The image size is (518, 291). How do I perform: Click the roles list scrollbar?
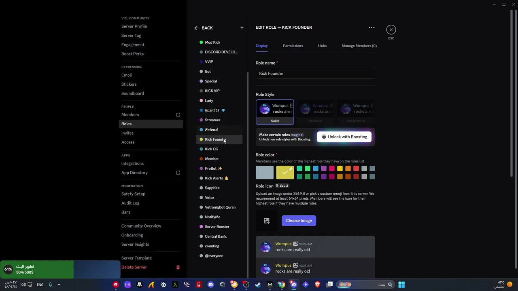click(x=248, y=175)
